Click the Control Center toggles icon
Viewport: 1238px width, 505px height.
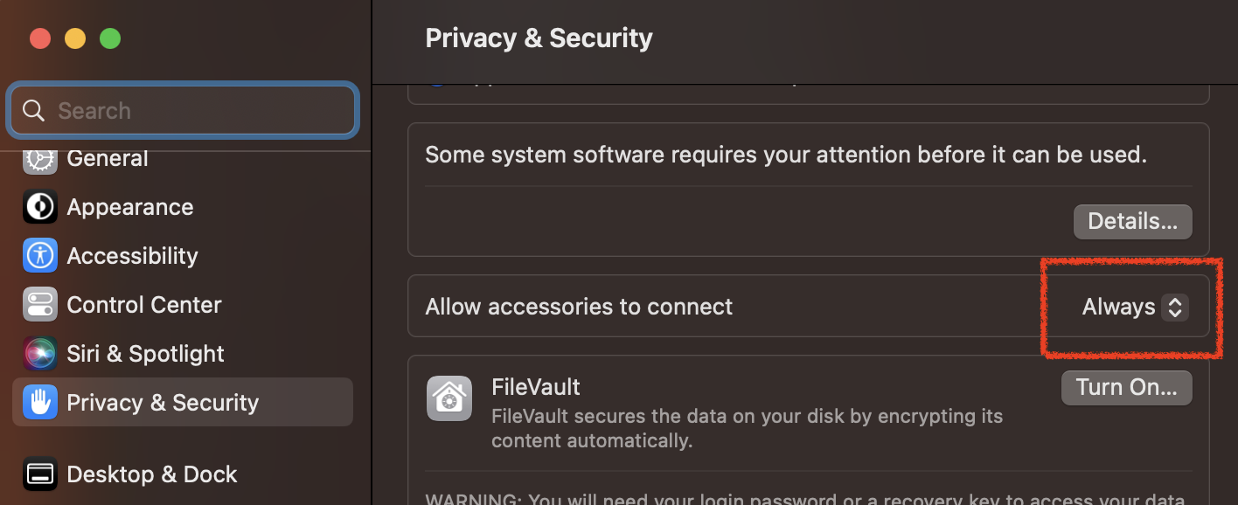(40, 305)
